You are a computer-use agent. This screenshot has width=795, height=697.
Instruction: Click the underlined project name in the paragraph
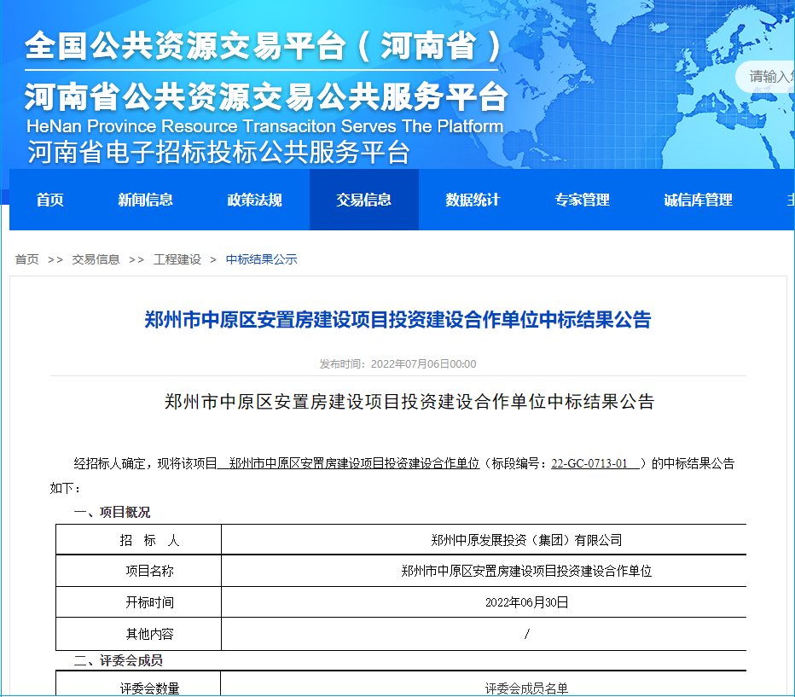354,464
